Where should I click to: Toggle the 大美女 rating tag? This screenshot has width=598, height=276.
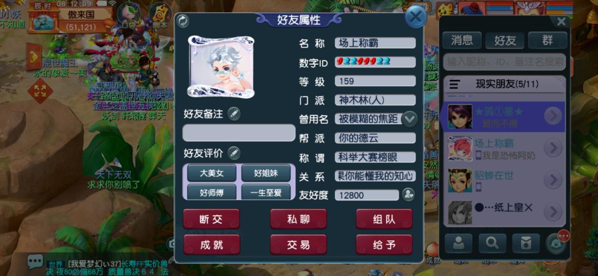point(212,173)
